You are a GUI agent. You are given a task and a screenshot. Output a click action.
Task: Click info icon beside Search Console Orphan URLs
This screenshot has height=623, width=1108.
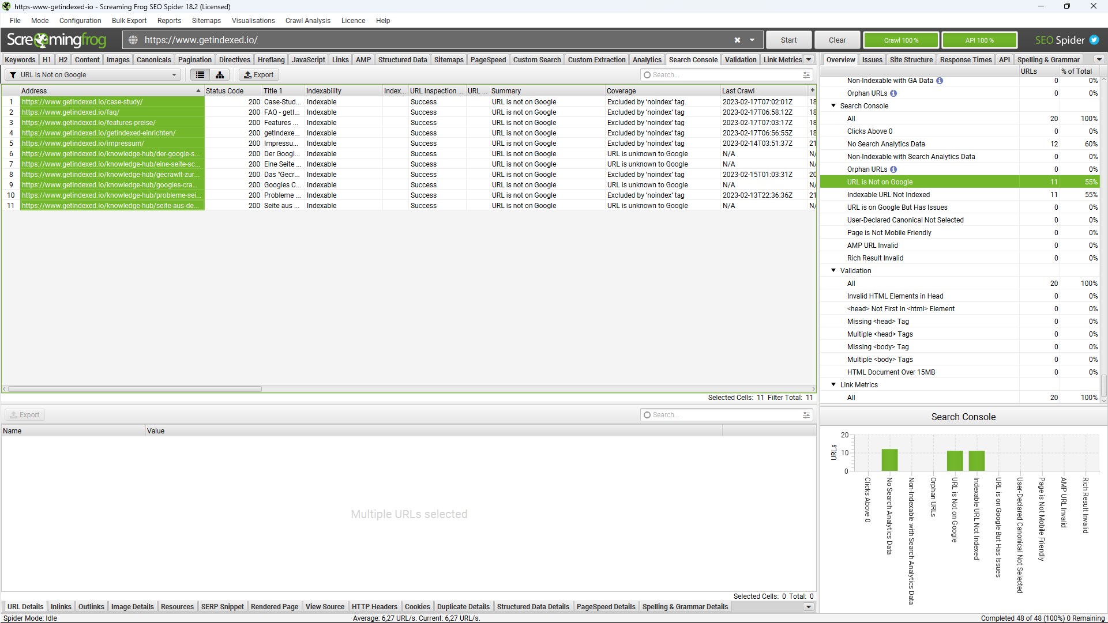tap(893, 169)
